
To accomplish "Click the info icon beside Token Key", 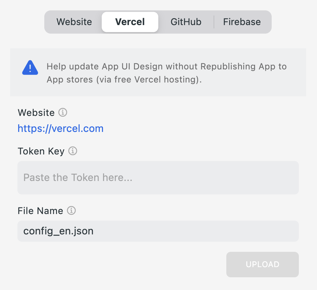I will (x=73, y=151).
